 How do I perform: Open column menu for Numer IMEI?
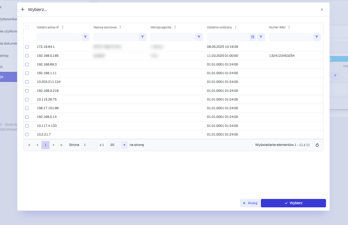point(289,27)
